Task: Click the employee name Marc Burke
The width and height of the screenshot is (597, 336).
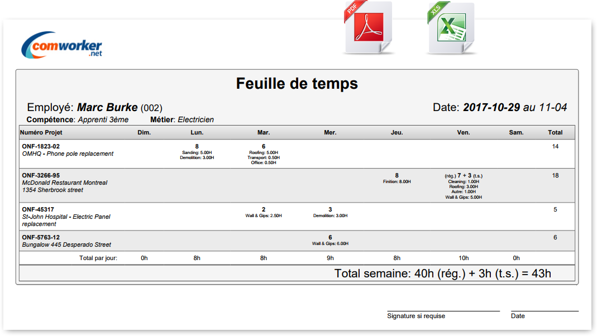Action: [107, 107]
